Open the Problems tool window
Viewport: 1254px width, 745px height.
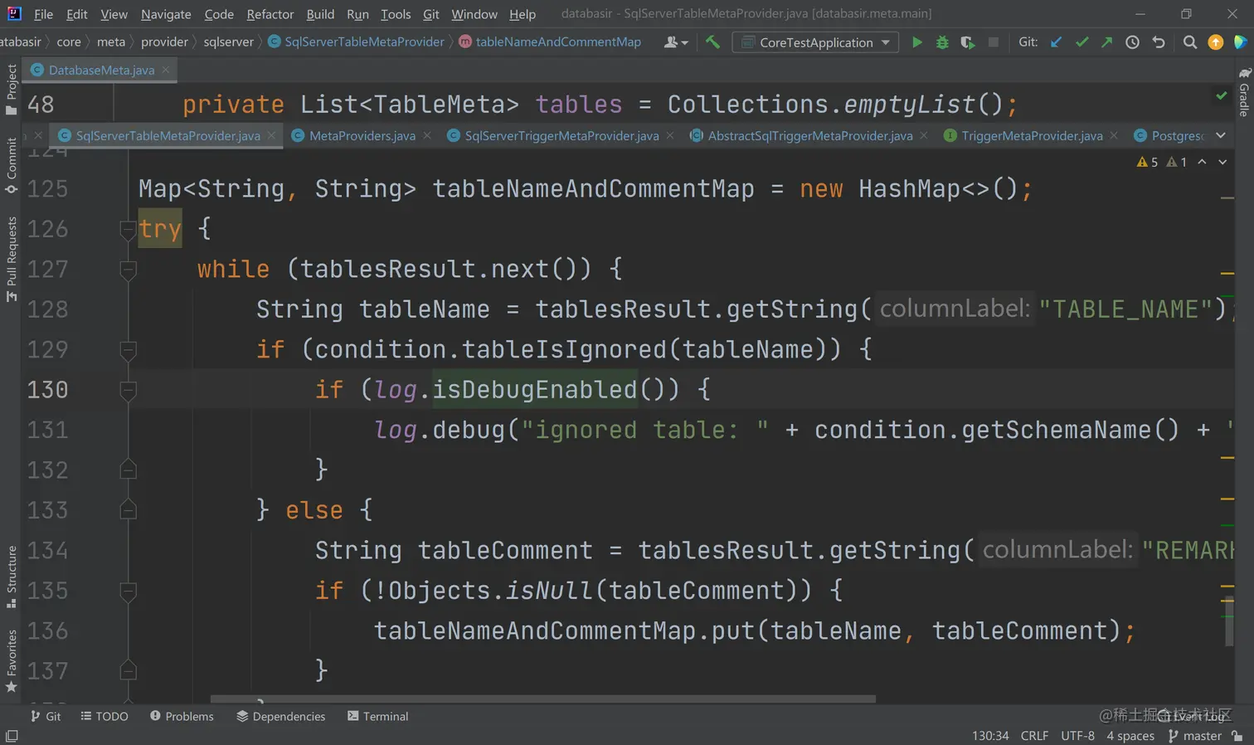(182, 716)
